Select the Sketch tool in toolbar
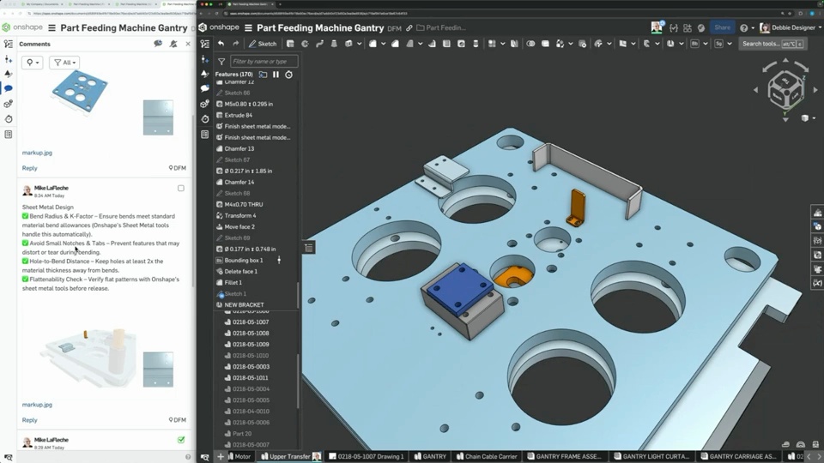Image resolution: width=824 pixels, height=463 pixels. (263, 44)
